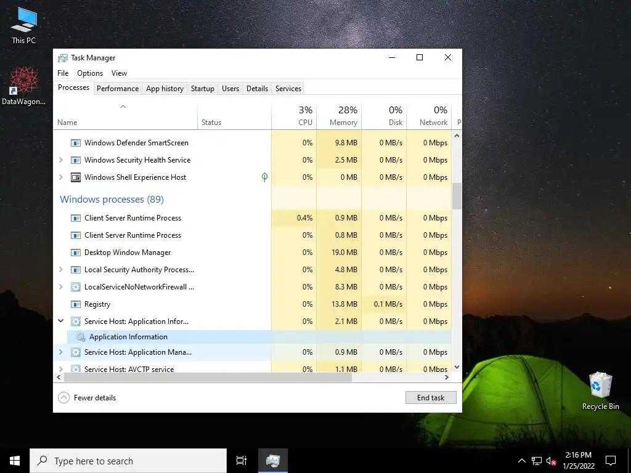Open the File menu

(x=63, y=73)
